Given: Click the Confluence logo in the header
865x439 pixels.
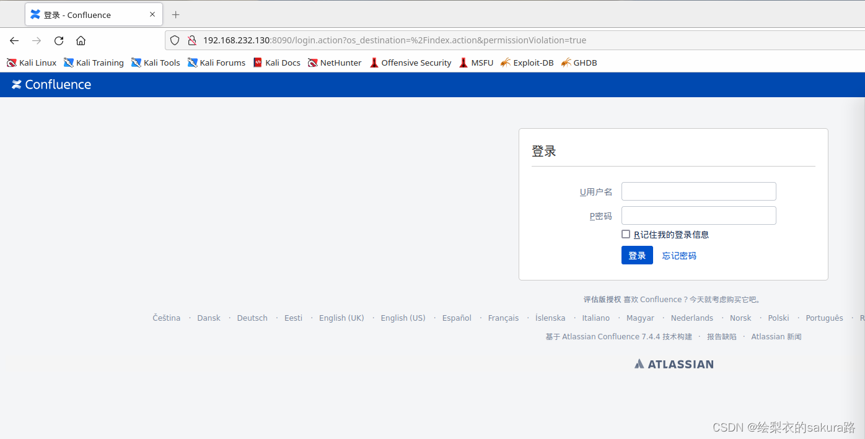Looking at the screenshot, I should (x=51, y=85).
